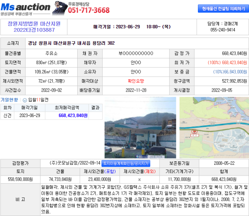Click creditor value 부0000000000

coord(136,53)
